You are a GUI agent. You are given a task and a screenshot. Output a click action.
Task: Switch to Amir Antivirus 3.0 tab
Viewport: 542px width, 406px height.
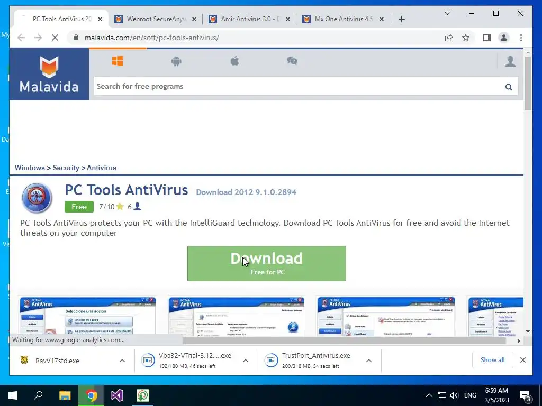click(x=250, y=19)
